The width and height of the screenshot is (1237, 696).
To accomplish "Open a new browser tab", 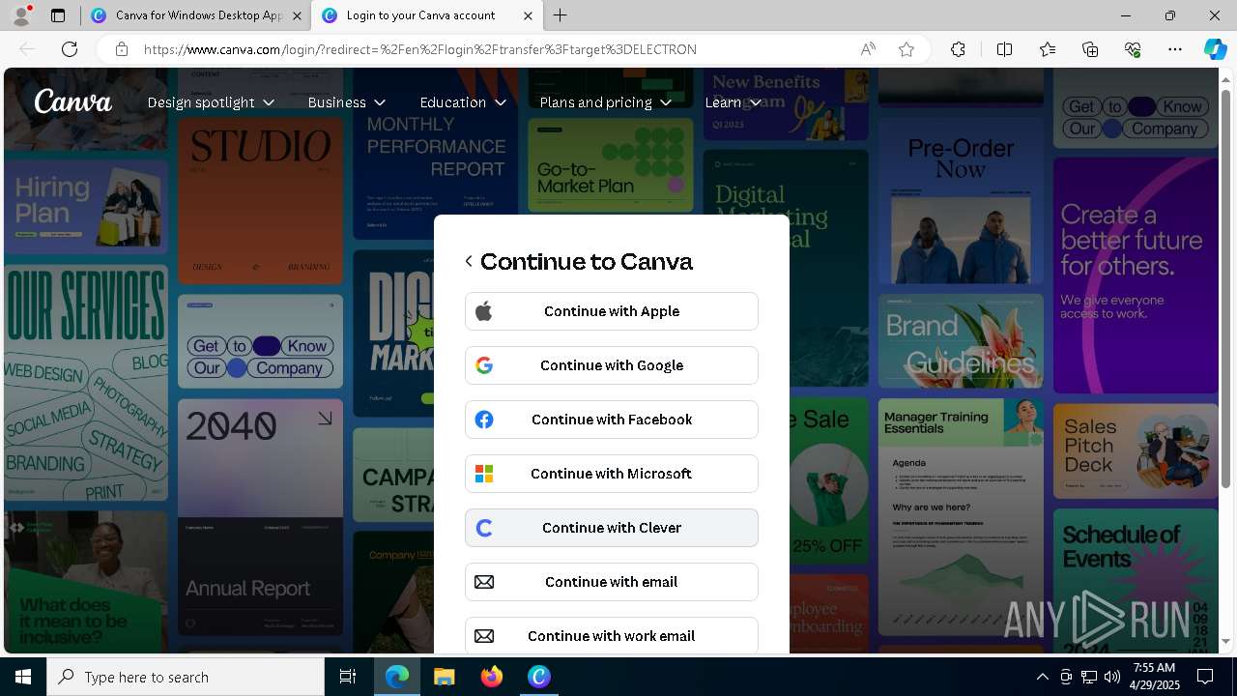I will pos(561,15).
